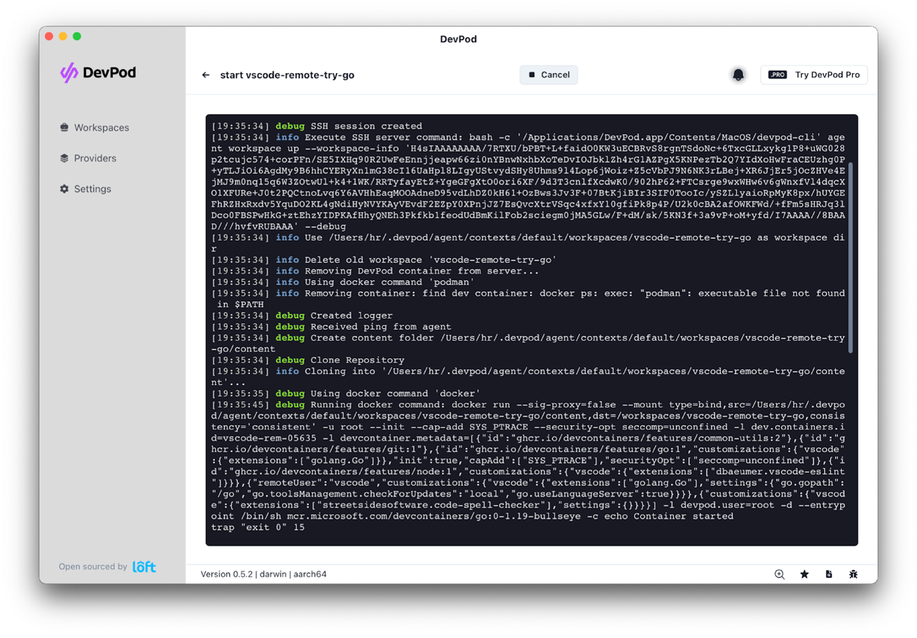Click the 'Received ping from agent' log line

pyautogui.click(x=332, y=327)
